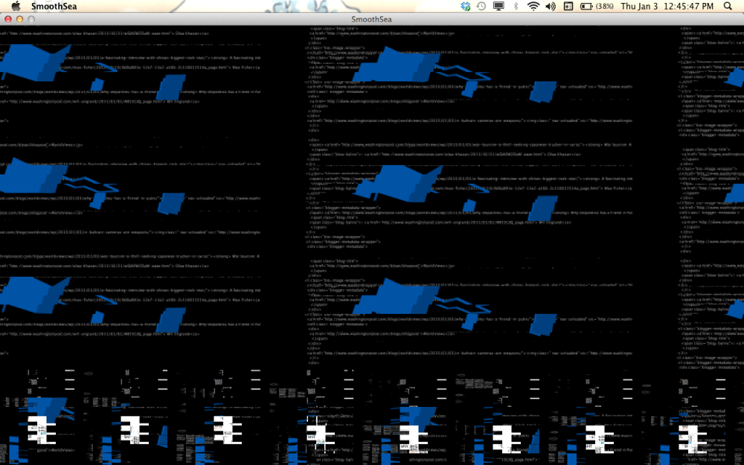Open the Bluetooth status menu

[x=517, y=7]
